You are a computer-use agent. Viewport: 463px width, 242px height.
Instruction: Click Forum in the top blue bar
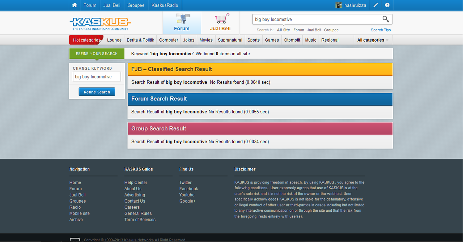90,5
